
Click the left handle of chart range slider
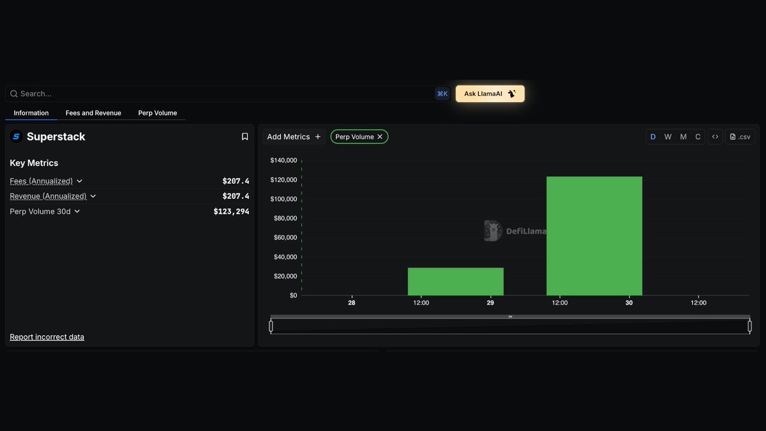pyautogui.click(x=271, y=326)
